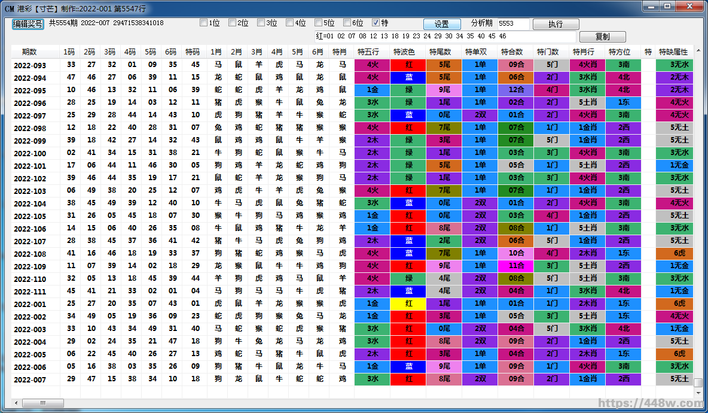This screenshot has width=708, height=413.
Task: Open 设置 settings button
Action: 442,25
